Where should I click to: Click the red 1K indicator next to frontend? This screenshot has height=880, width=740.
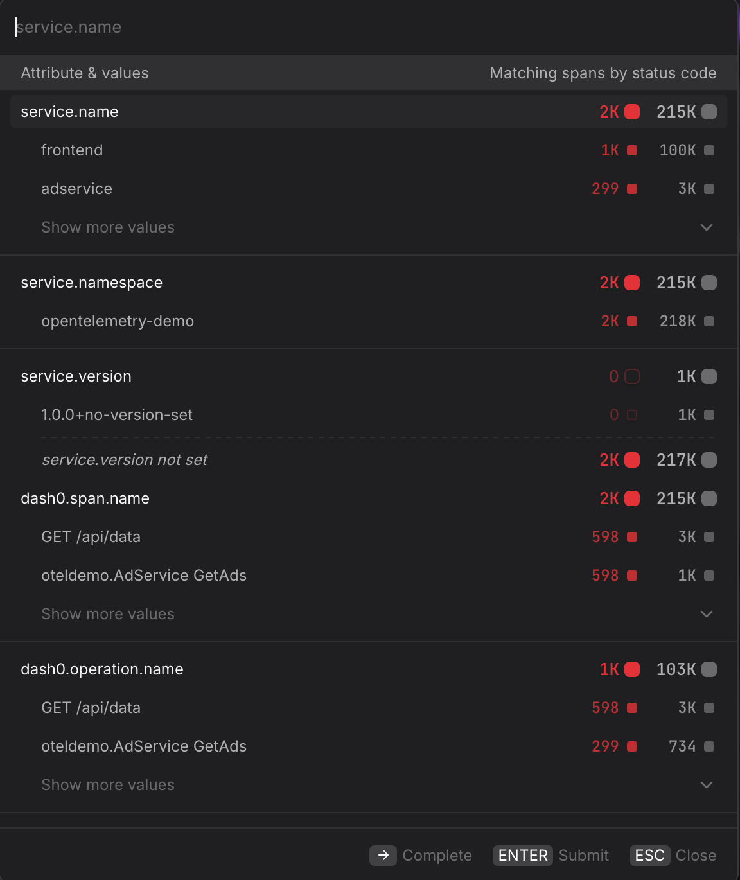(631, 150)
